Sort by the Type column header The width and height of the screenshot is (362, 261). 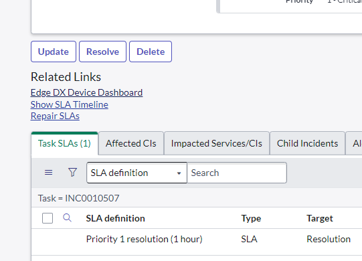point(251,218)
